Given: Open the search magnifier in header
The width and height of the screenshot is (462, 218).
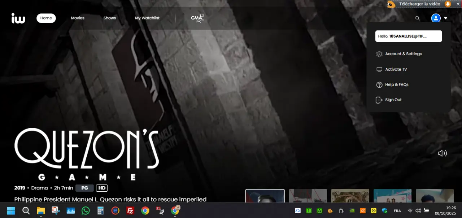Looking at the screenshot, I should coord(418,18).
